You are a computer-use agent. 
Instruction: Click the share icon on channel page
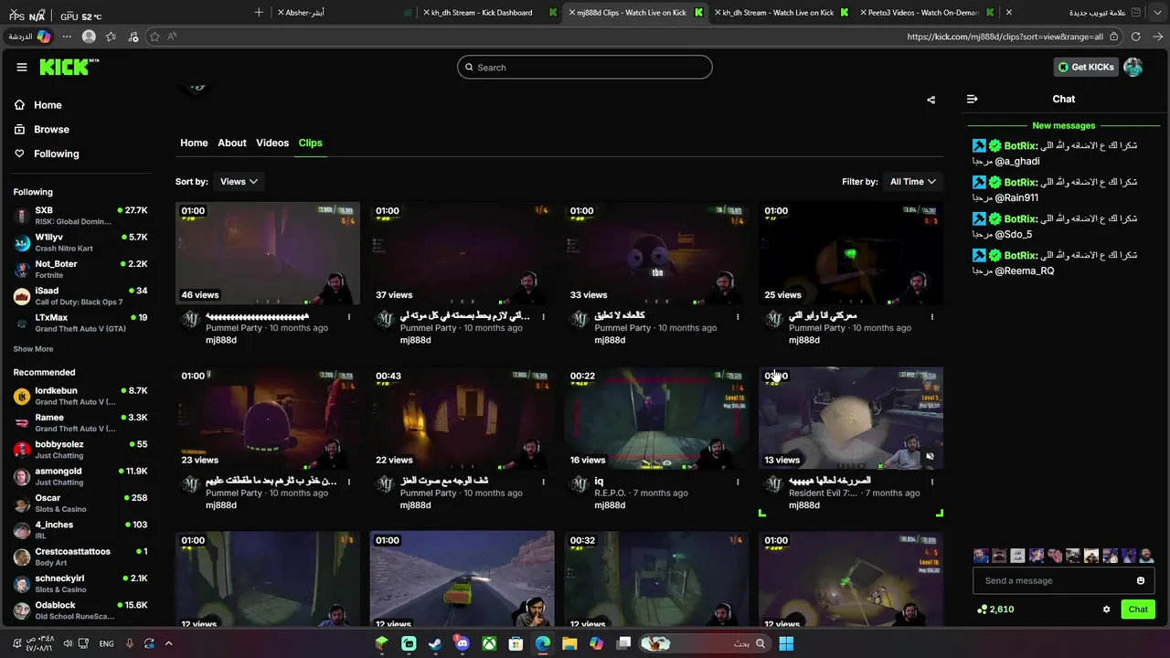coord(931,100)
